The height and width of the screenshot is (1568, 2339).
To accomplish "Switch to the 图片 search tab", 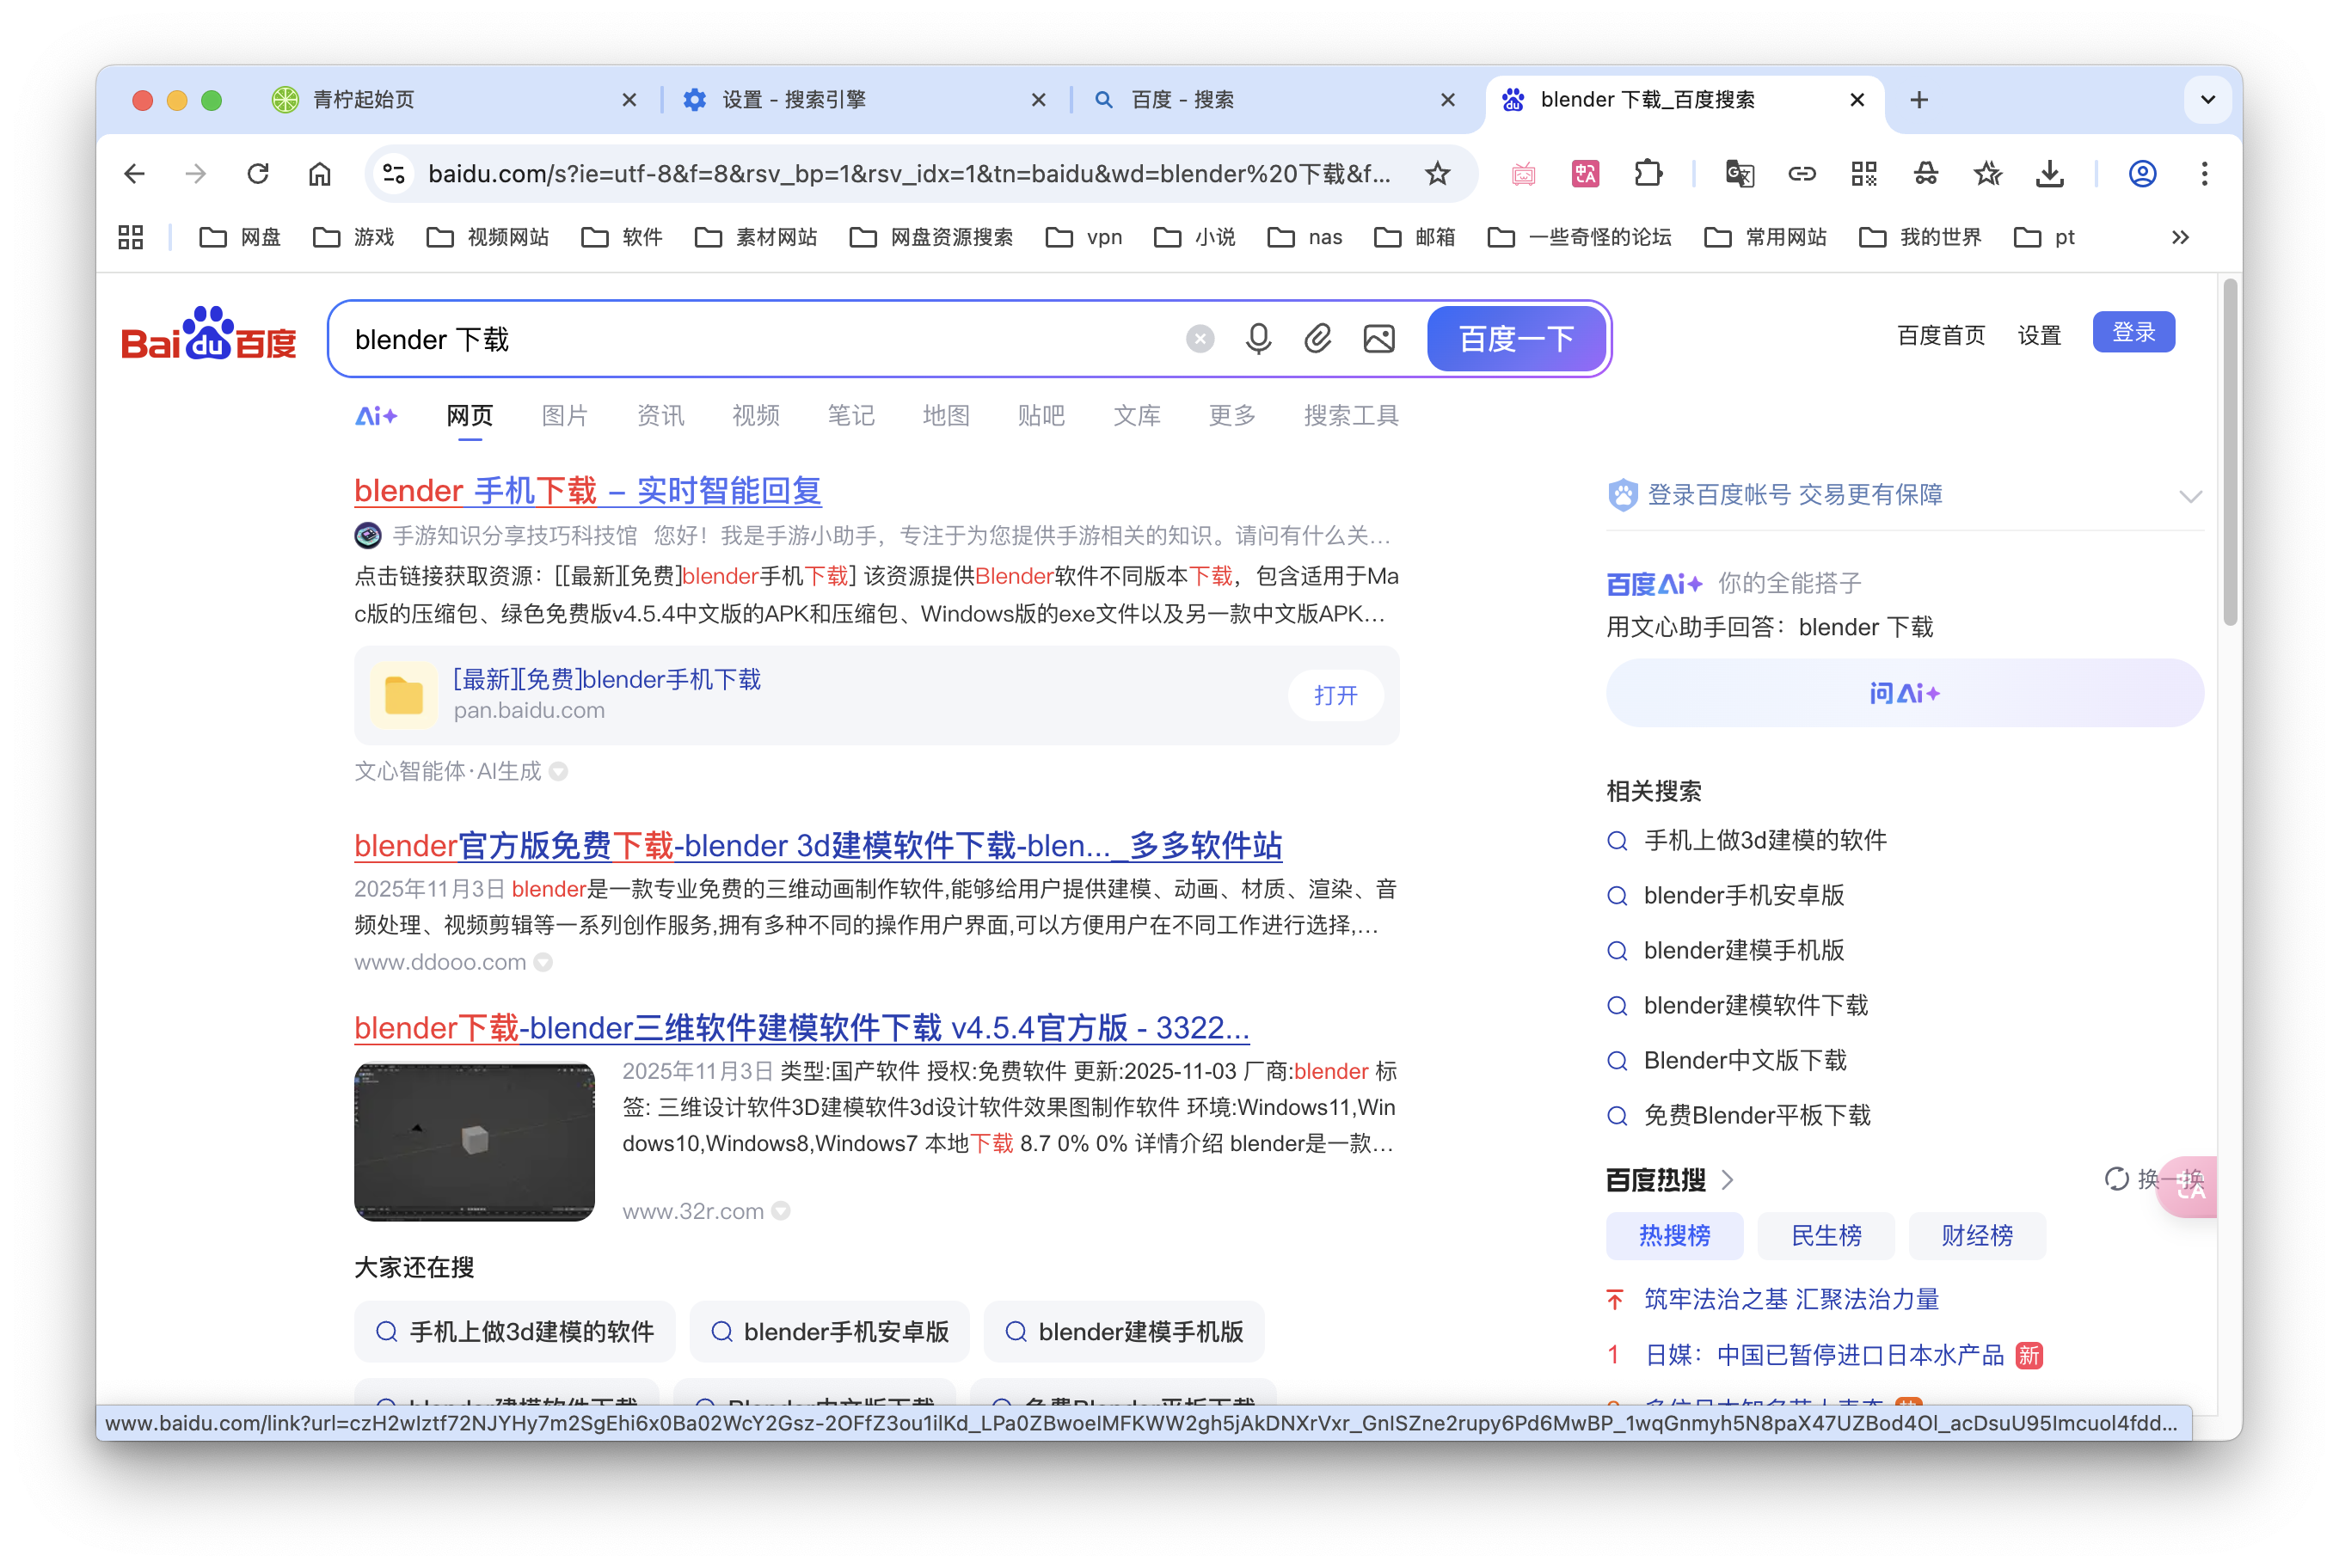I will (564, 416).
